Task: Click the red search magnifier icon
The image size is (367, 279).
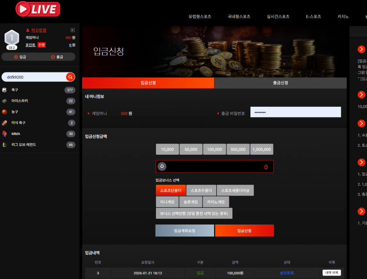Action: pos(70,77)
